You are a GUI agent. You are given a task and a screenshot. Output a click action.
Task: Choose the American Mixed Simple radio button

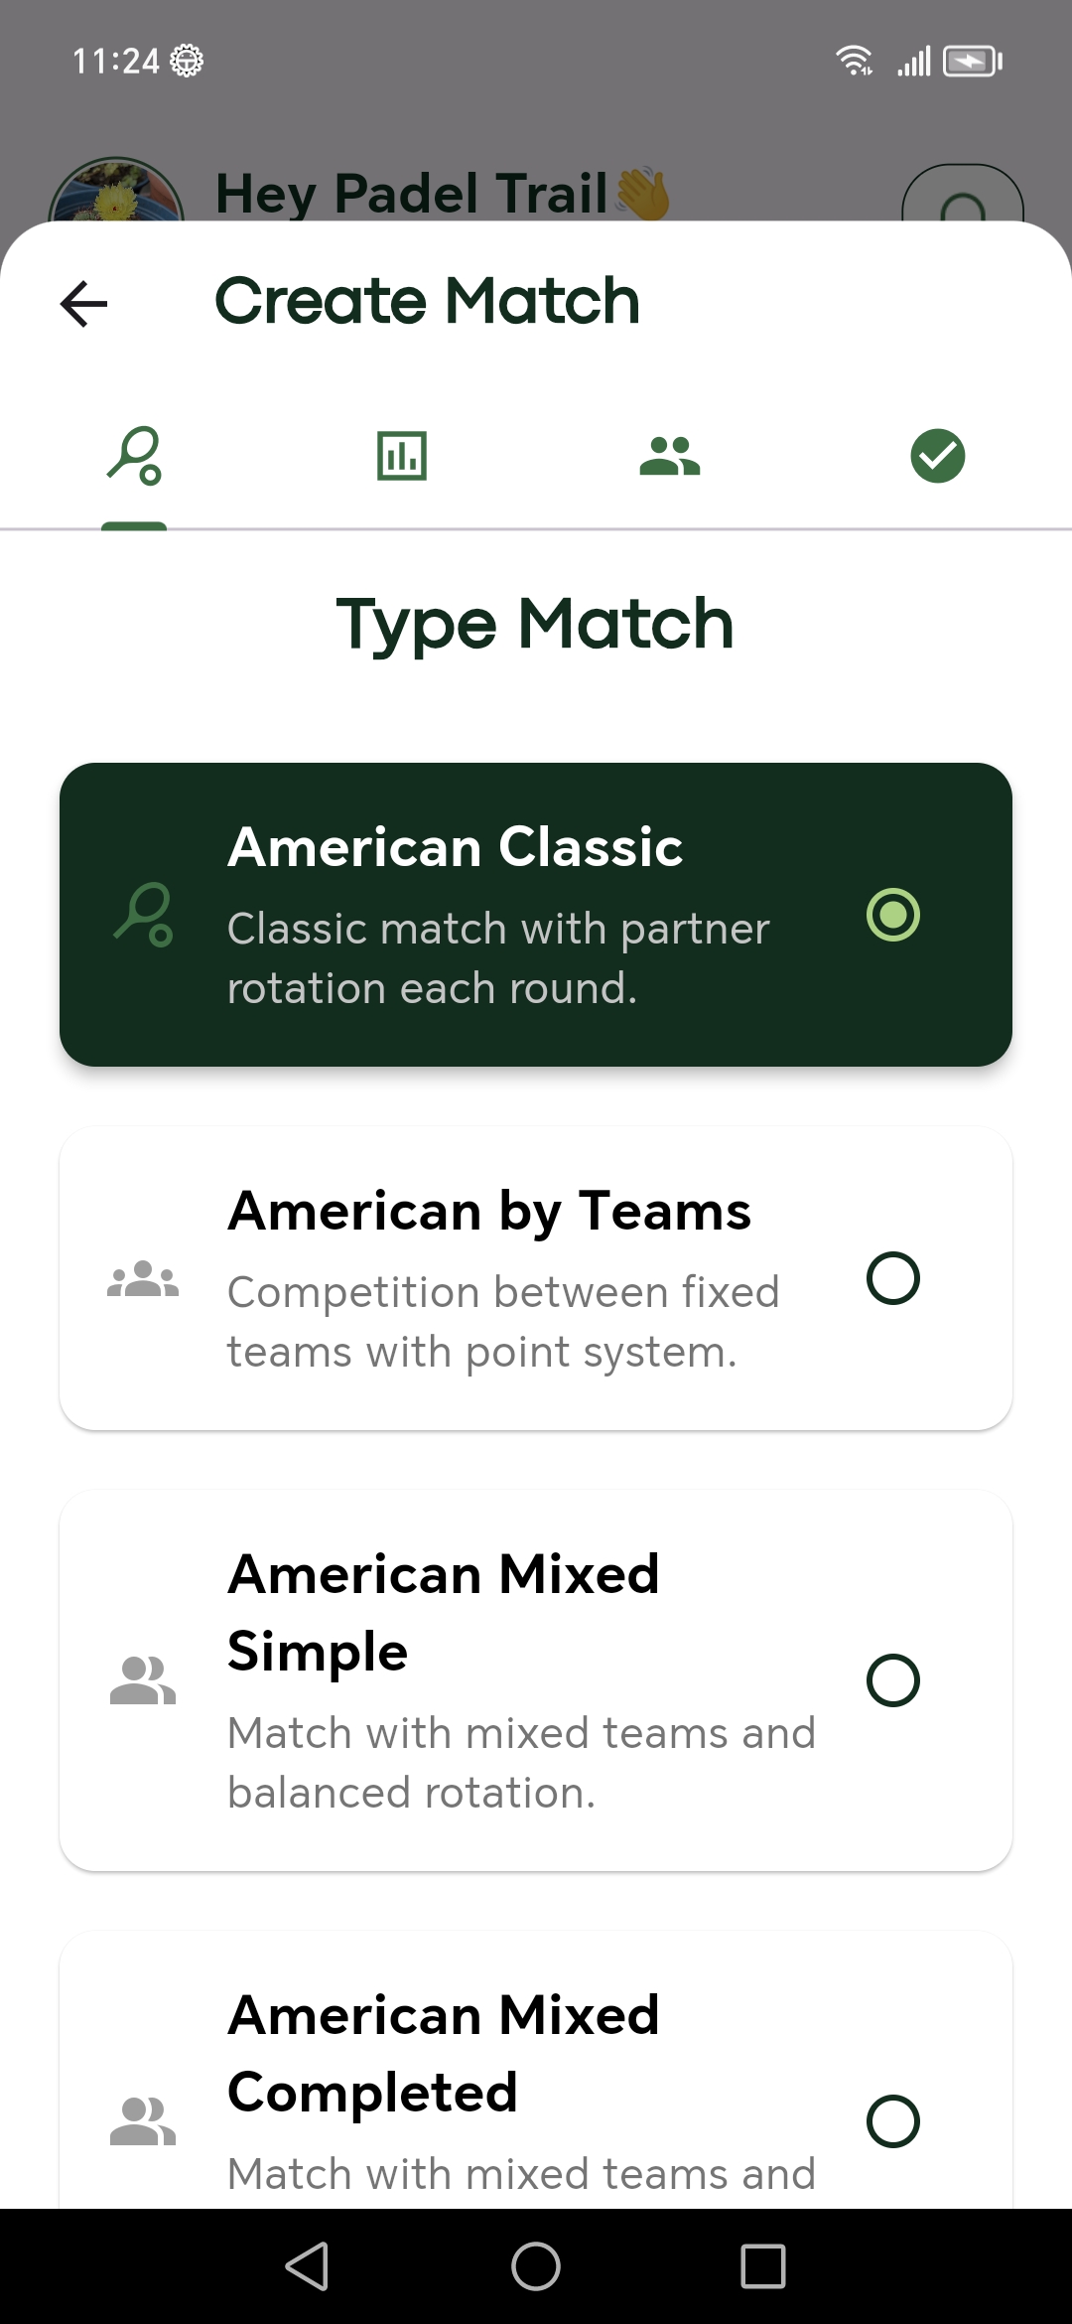(892, 1680)
